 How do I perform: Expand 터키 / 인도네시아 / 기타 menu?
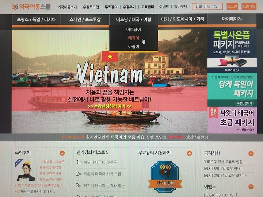[x=183, y=19]
